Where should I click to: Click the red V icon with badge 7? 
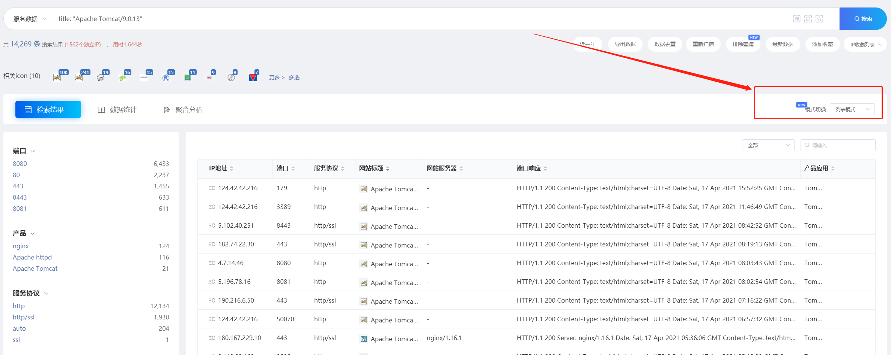pyautogui.click(x=253, y=77)
